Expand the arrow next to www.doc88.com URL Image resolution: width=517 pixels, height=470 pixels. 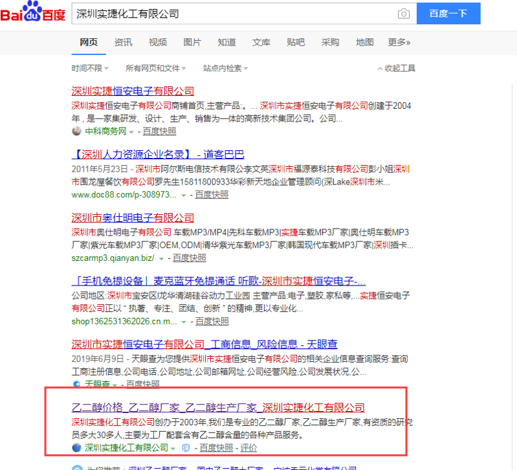[184, 196]
